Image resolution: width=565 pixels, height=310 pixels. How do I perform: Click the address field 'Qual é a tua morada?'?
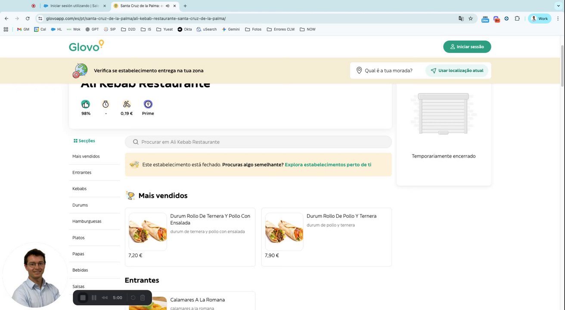pos(388,71)
